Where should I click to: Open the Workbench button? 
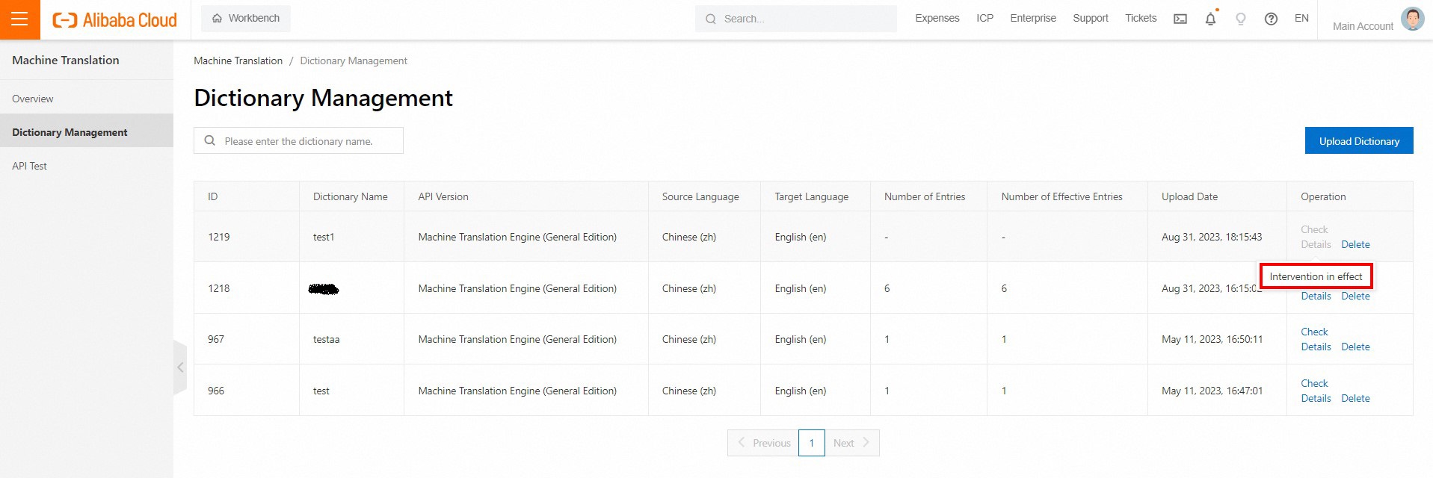click(x=246, y=18)
